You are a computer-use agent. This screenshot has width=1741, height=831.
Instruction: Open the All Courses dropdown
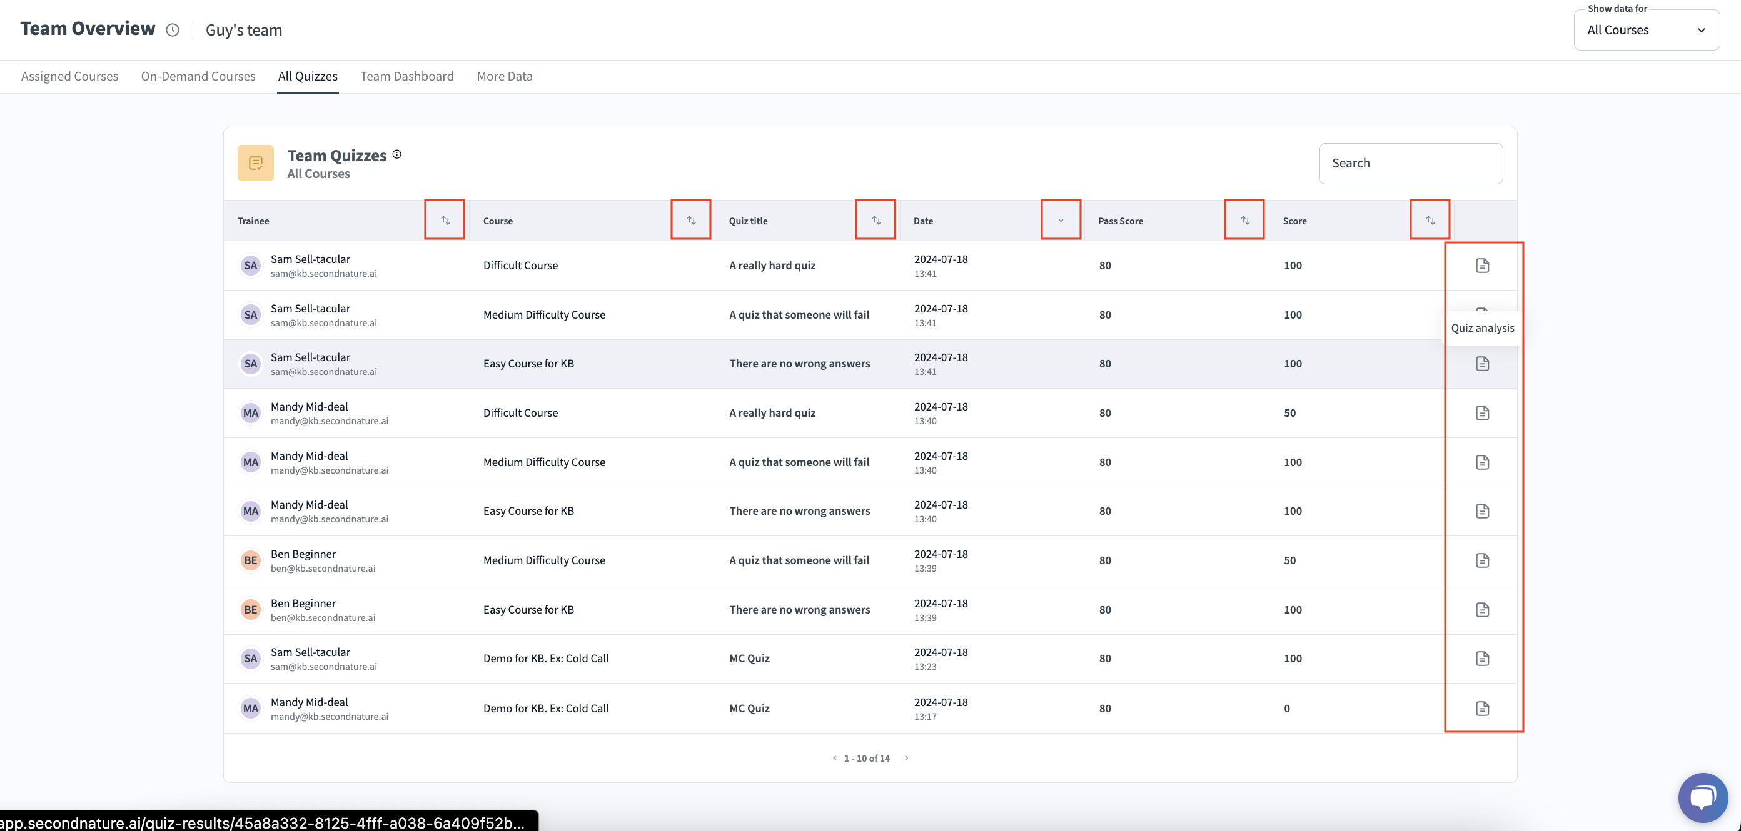coord(1647,31)
